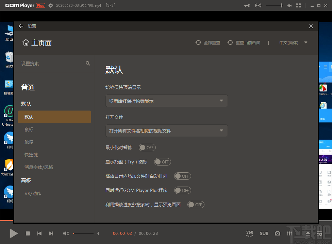Switch to the 鼠标 settings section
The image size is (332, 244).
coord(29,129)
